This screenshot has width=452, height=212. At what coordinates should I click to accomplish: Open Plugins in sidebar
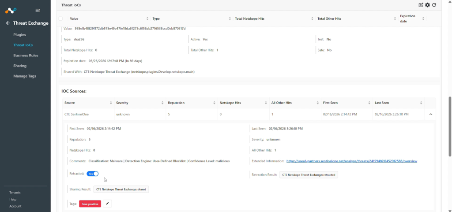click(x=19, y=35)
